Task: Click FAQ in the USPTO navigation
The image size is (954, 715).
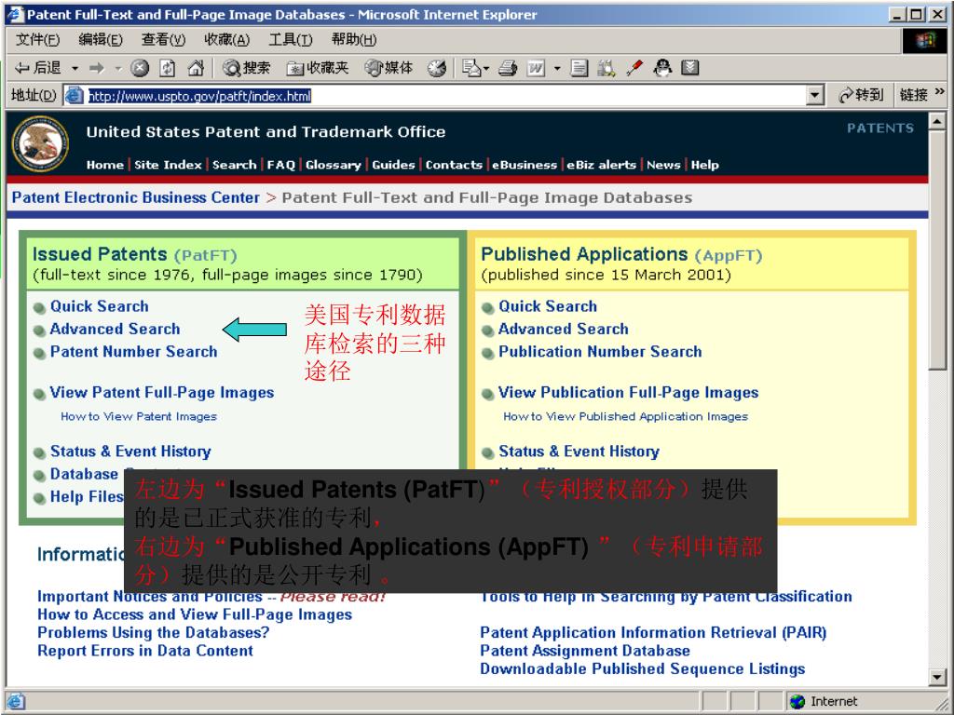Action: pos(281,165)
